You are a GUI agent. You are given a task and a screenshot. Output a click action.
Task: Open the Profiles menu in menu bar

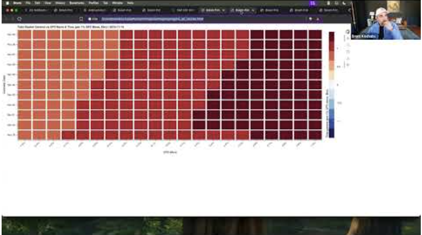(94, 3)
